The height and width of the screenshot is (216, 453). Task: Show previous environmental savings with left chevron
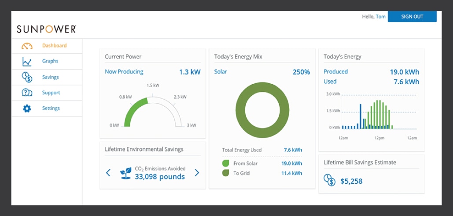point(108,173)
